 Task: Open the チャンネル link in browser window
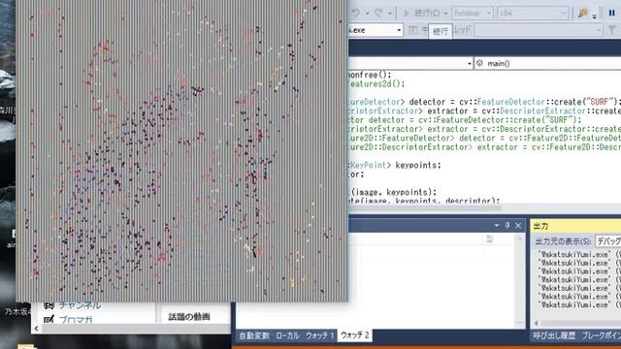point(80,305)
